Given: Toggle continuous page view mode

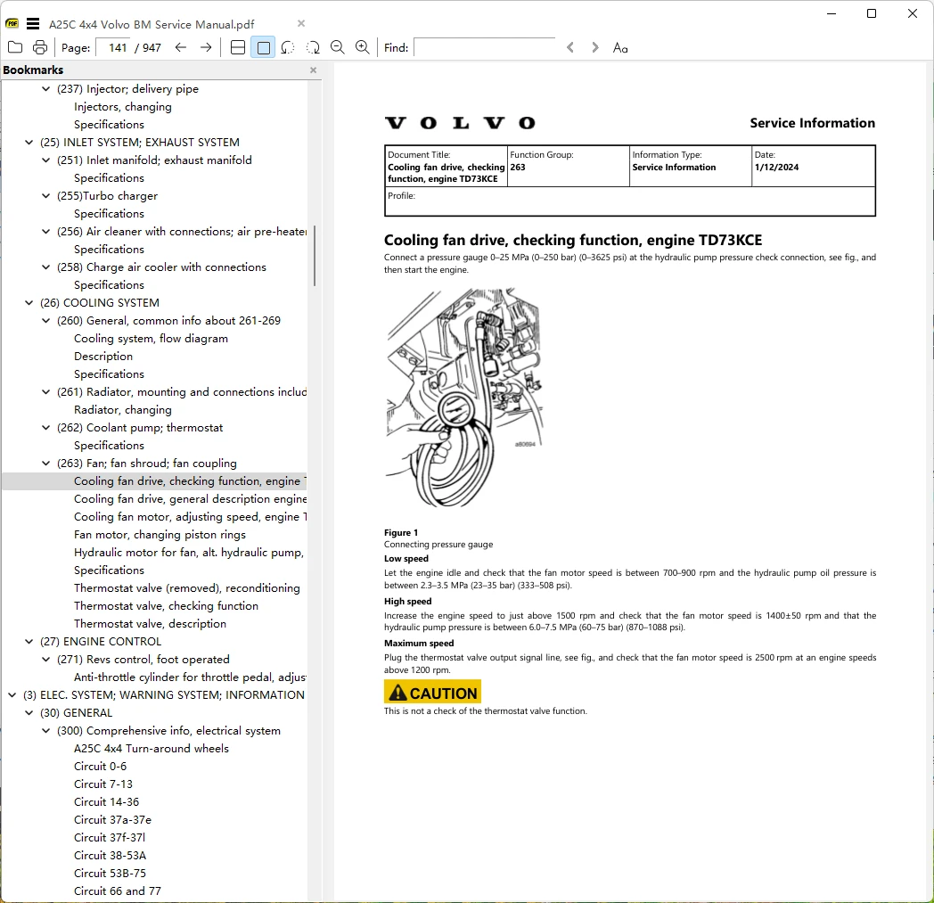Looking at the screenshot, I should (x=238, y=47).
